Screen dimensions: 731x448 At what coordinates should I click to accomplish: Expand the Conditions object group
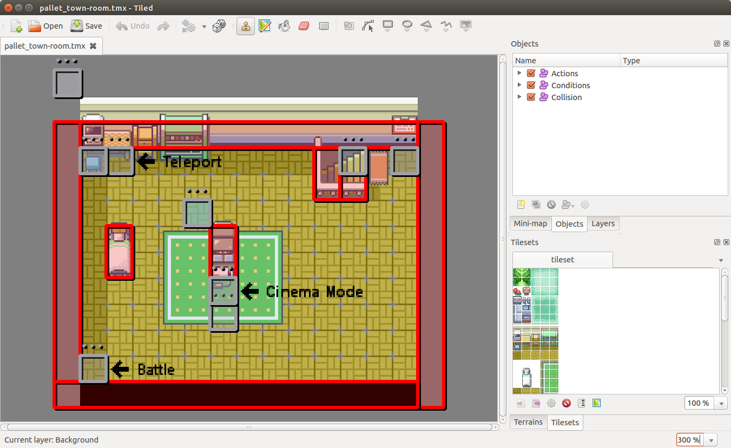coord(519,85)
